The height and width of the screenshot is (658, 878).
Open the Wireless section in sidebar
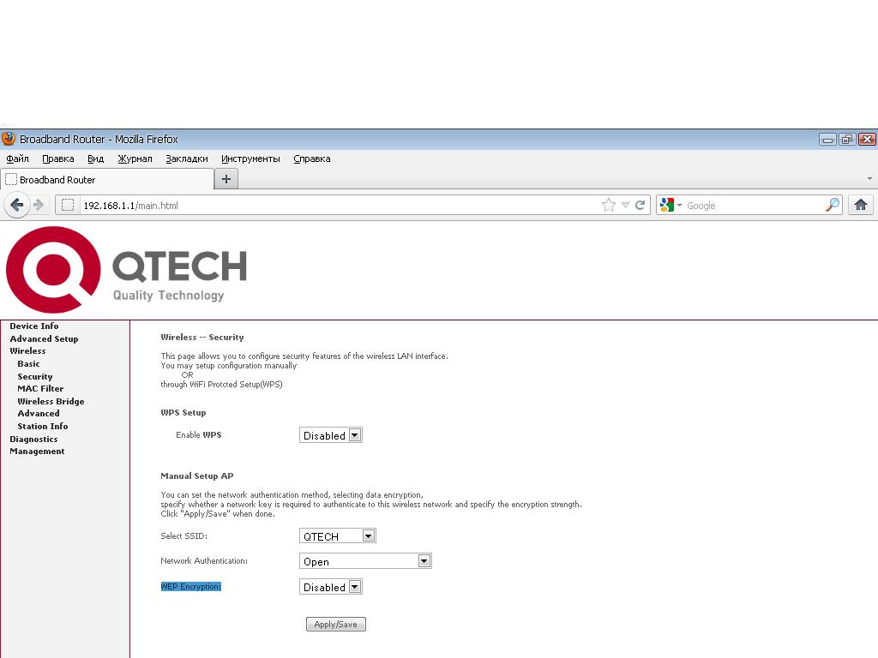point(28,351)
